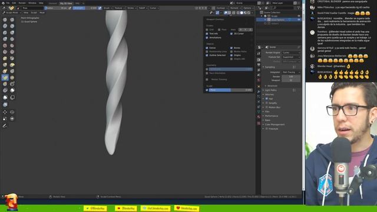Open the outliner filter funnel
377x212 pixels.
pyautogui.click(x=299, y=8)
